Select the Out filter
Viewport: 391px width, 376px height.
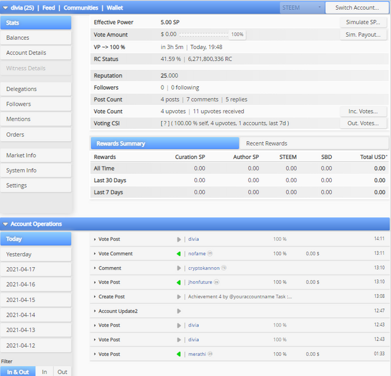pos(62,372)
